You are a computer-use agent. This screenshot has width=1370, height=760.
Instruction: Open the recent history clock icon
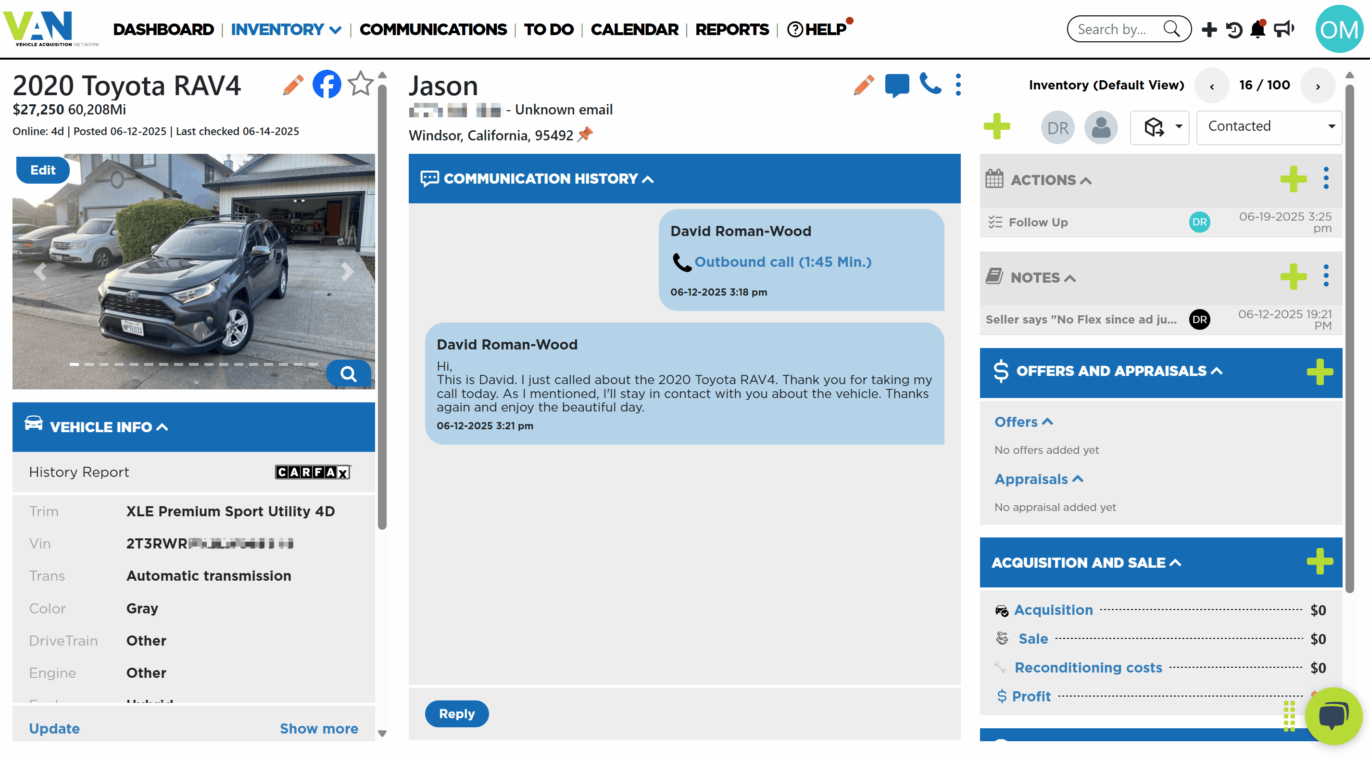[x=1234, y=29]
